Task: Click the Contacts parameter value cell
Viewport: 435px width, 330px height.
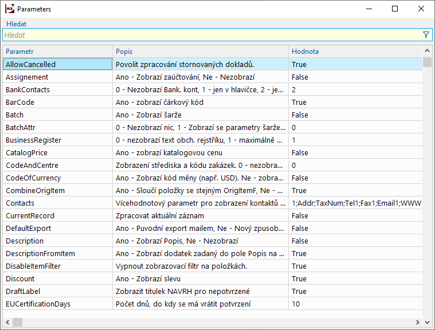Action: pos(355,203)
